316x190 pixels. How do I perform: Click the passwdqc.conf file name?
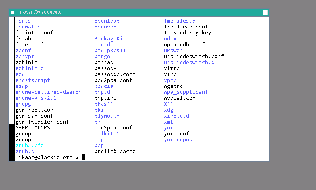[x=115, y=74]
